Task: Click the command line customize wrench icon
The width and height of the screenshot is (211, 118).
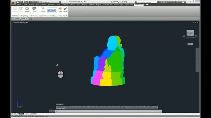Action: pos(53,111)
